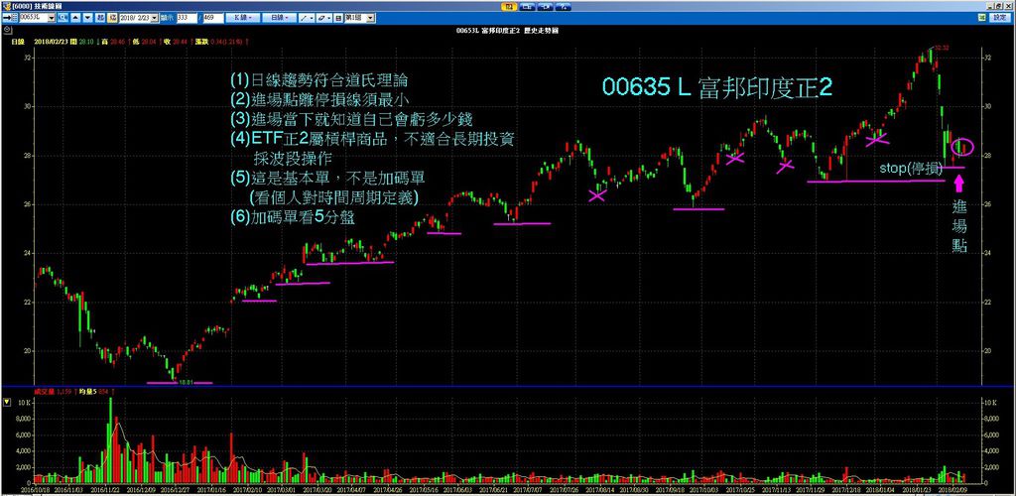Expand the volume panel triangle toggle
The height and width of the screenshot is (496, 1016).
(7, 402)
